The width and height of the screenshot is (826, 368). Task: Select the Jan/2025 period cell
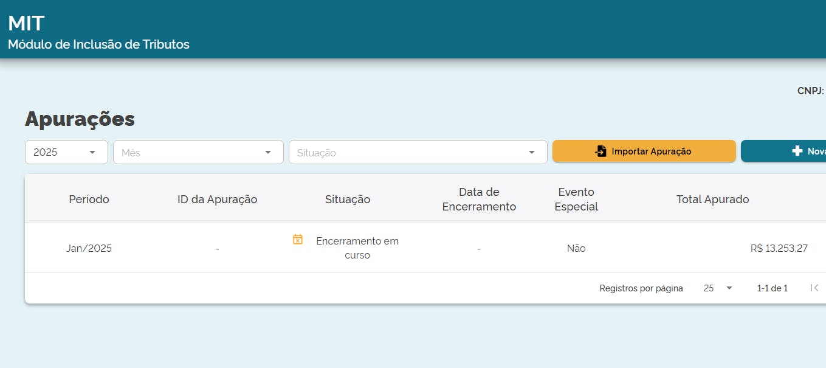click(x=89, y=248)
